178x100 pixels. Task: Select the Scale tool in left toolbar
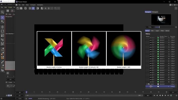3,35
